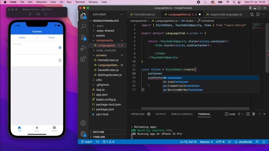Toggle the bottom panel layout button
The width and height of the screenshot is (269, 151).
[x=255, y=8]
